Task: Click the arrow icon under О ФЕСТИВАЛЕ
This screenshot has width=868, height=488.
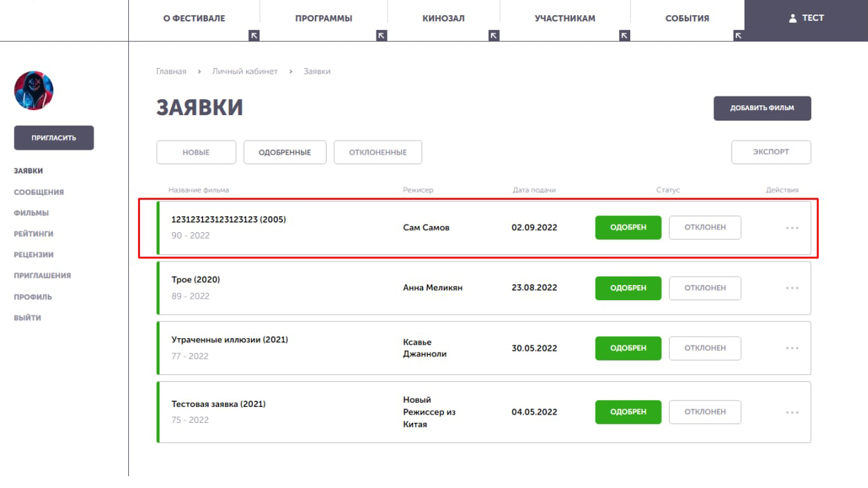Action: click(254, 35)
